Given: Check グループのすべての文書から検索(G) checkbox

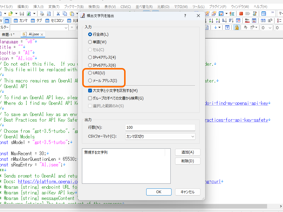Looking at the screenshot, I should click(116, 98).
